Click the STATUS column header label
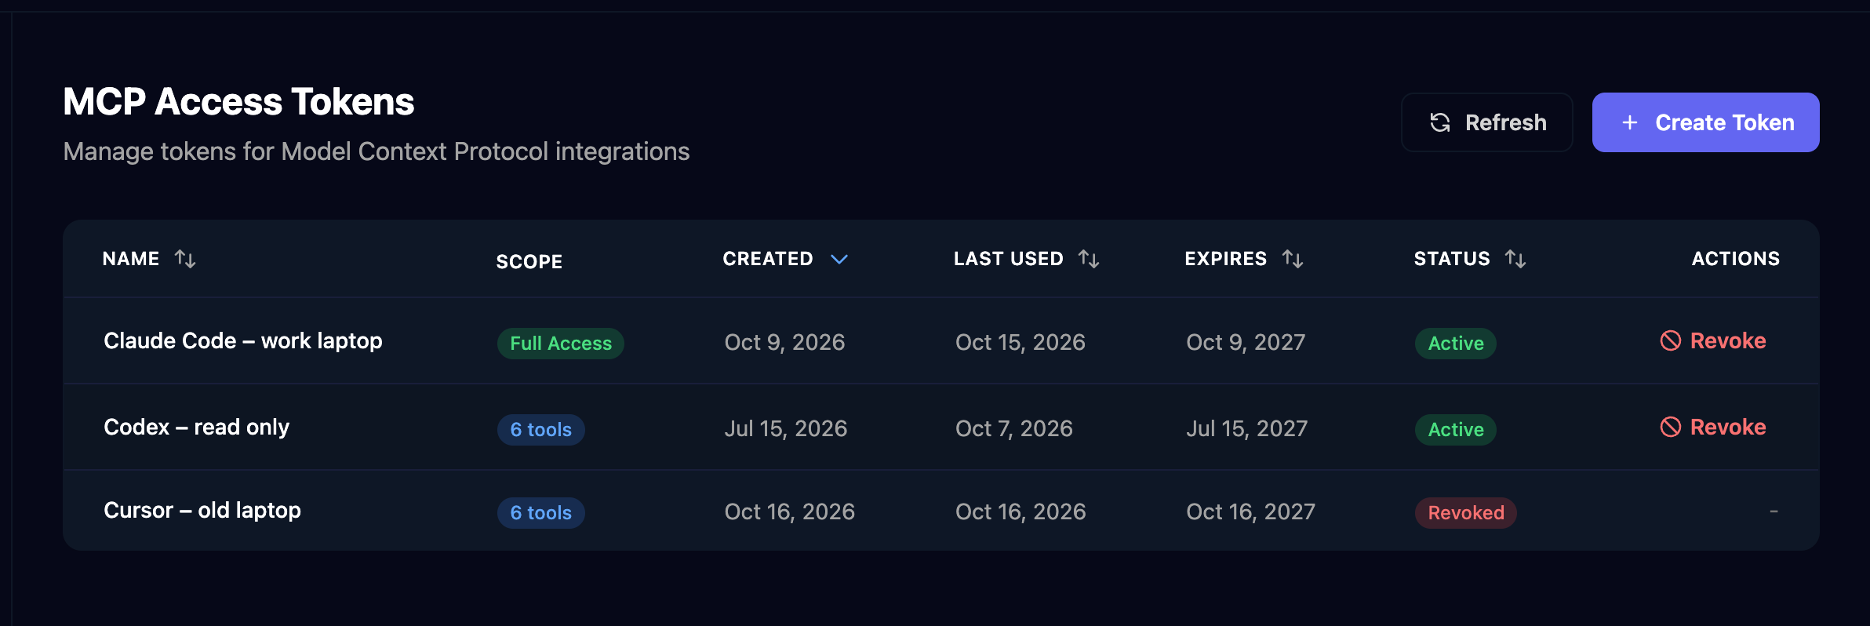Image resolution: width=1870 pixels, height=626 pixels. tap(1452, 259)
